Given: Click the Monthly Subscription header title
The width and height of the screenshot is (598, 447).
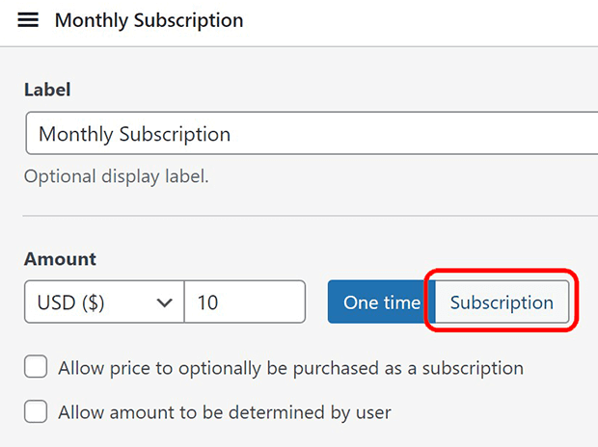Looking at the screenshot, I should click(149, 20).
